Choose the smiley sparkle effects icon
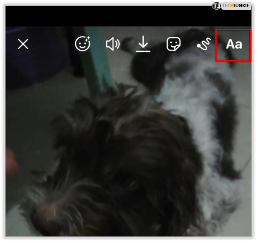Image resolution: width=257 pixels, height=242 pixels. coord(82,44)
